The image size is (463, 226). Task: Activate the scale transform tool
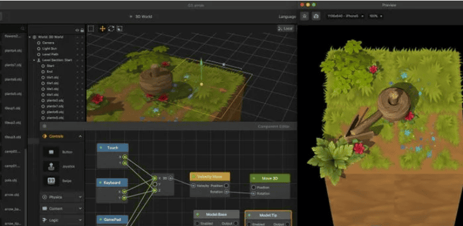tap(120, 28)
